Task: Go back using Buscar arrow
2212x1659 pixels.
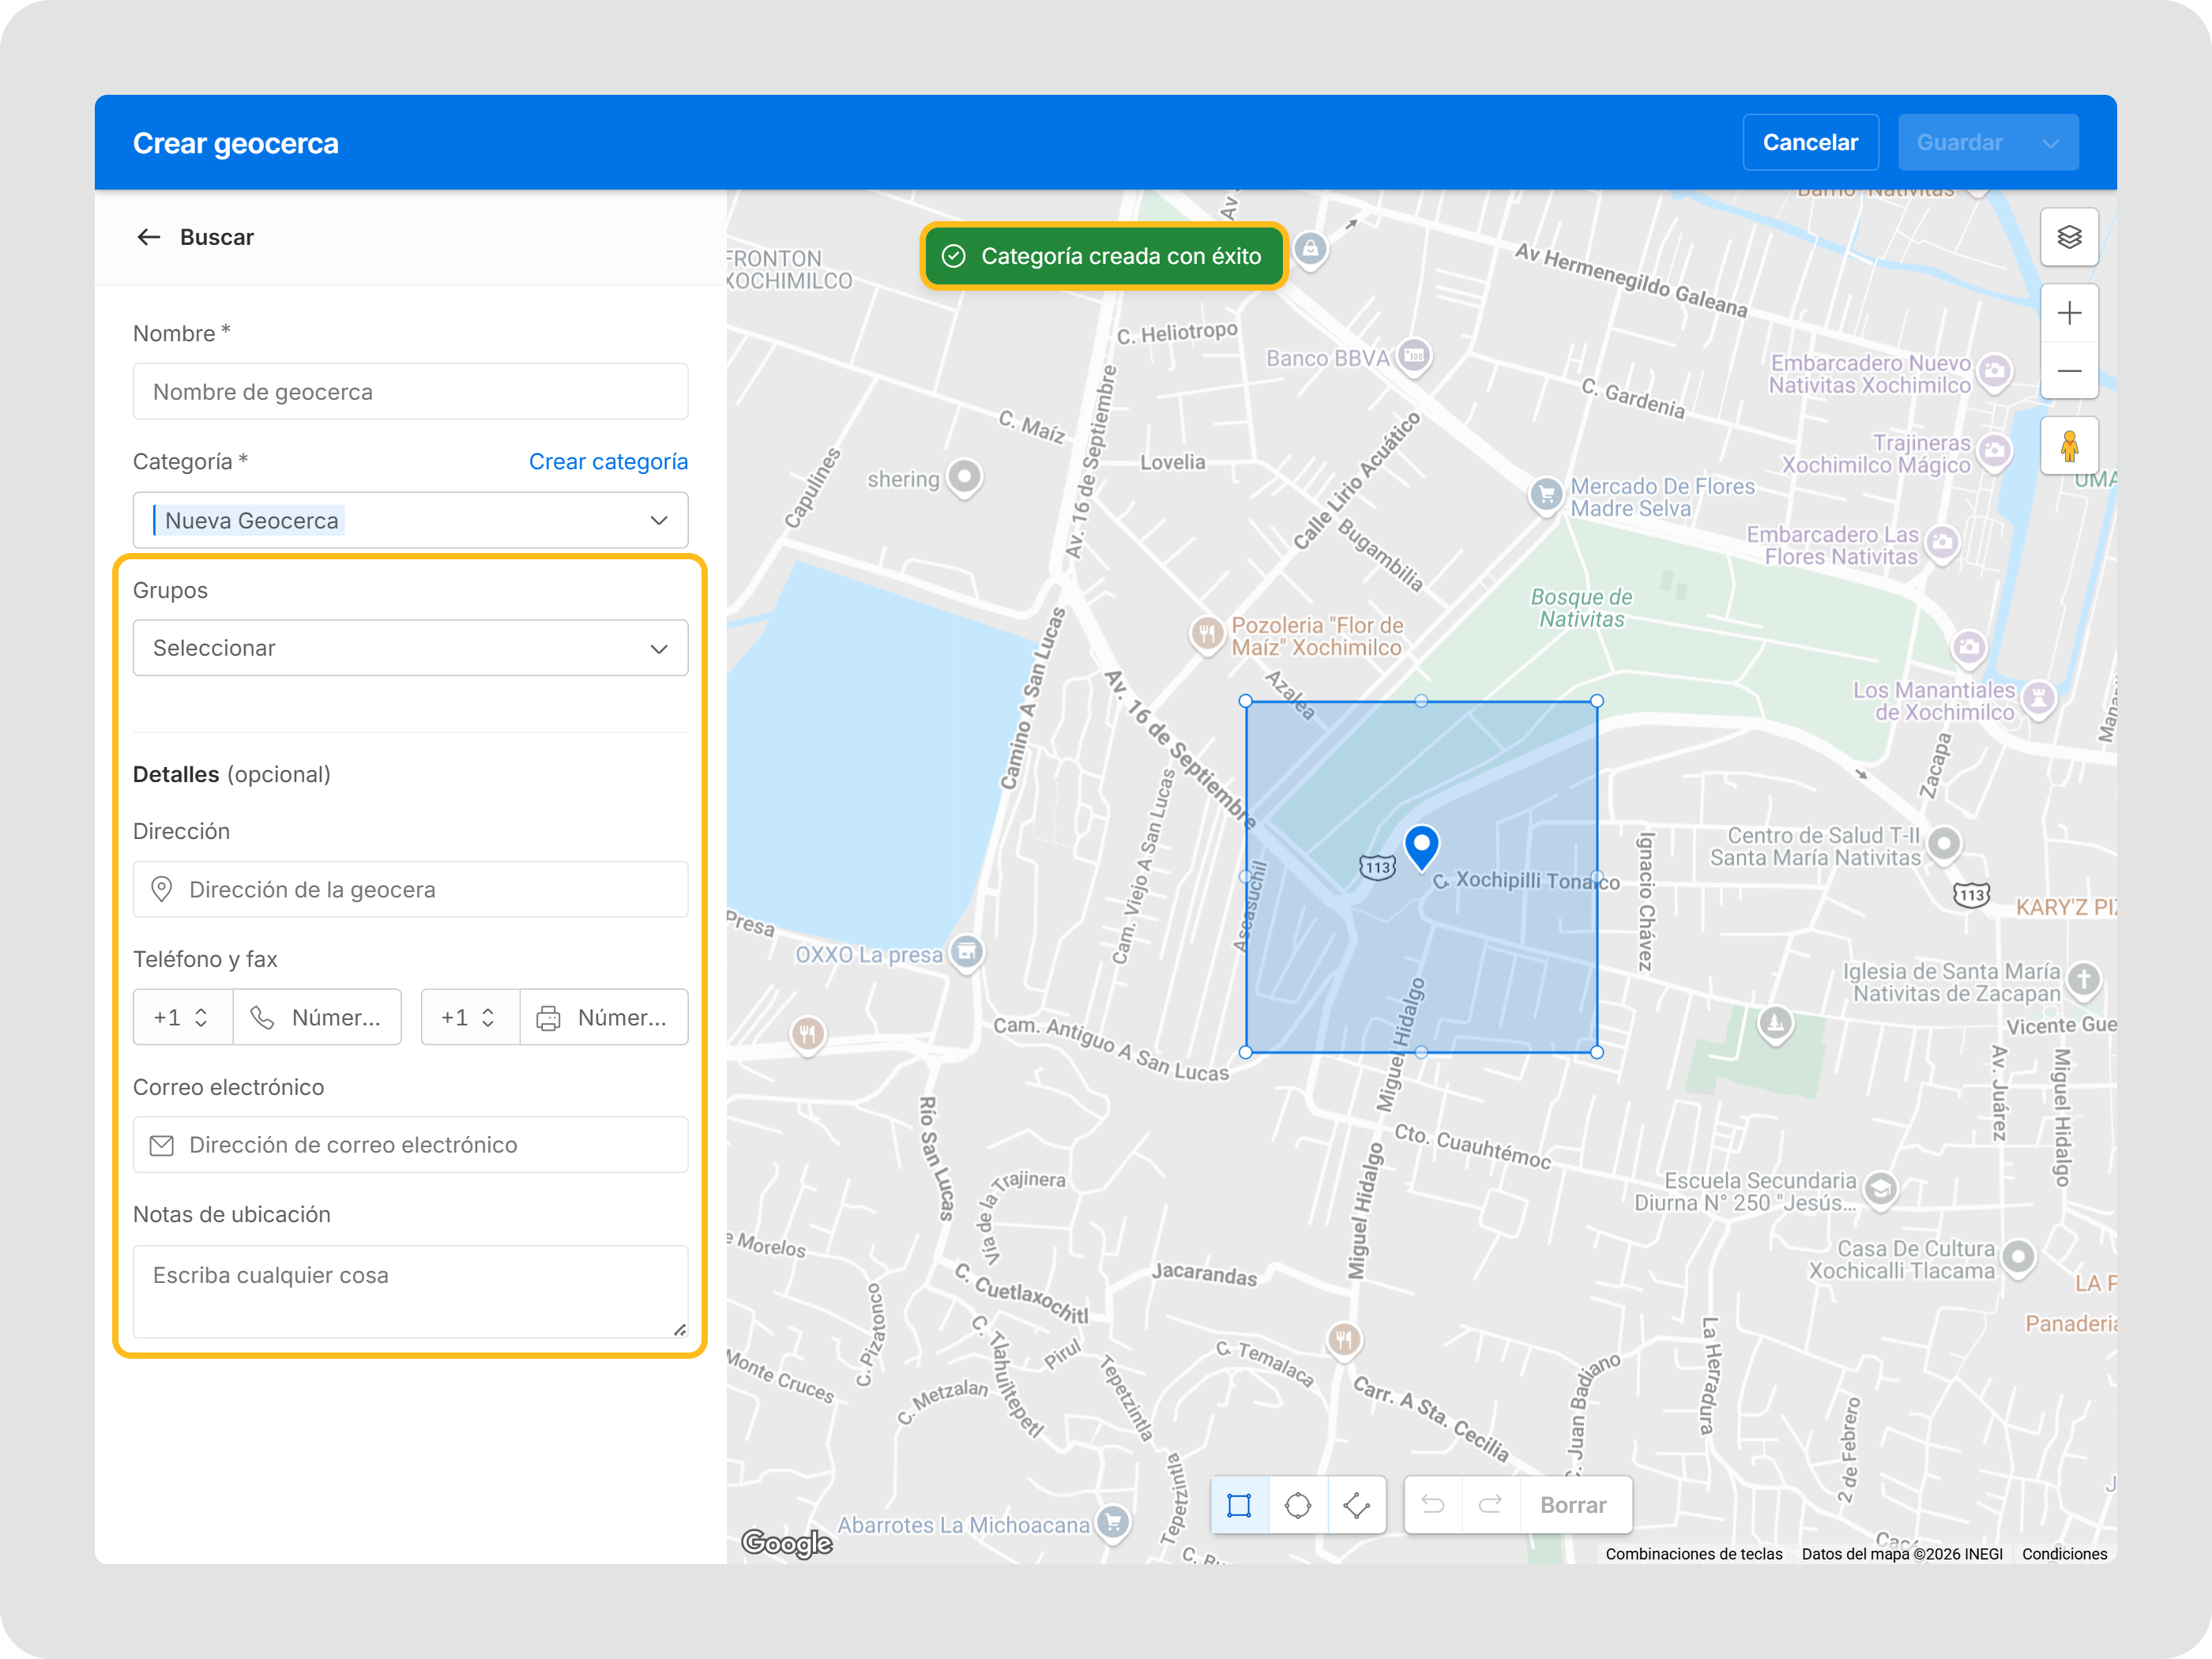Action: [x=149, y=237]
